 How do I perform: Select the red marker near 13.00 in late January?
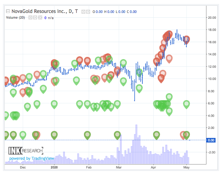click(x=79, y=60)
